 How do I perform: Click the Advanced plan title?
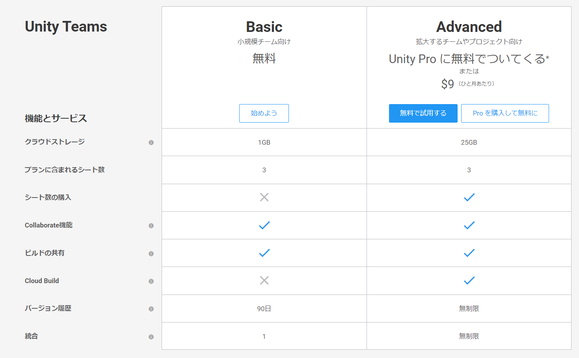[x=469, y=27]
